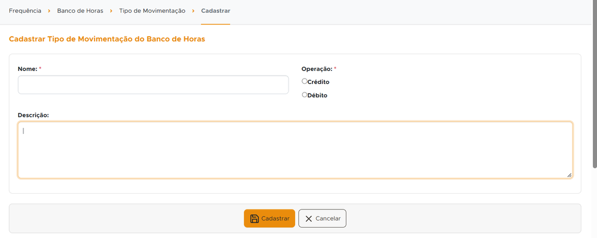The image size is (597, 238).
Task: Go to Banco de Horas breadcrumb
Action: click(x=80, y=10)
